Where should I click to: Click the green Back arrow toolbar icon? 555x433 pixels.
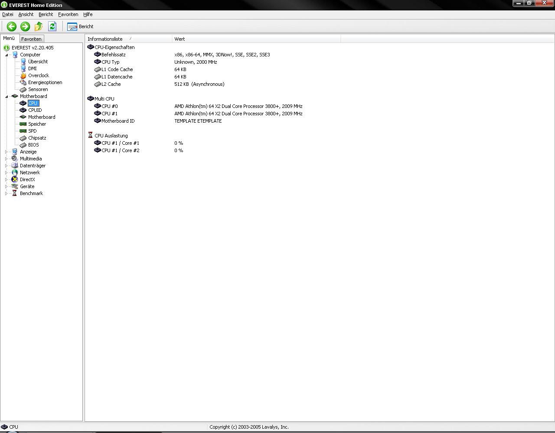(12, 26)
